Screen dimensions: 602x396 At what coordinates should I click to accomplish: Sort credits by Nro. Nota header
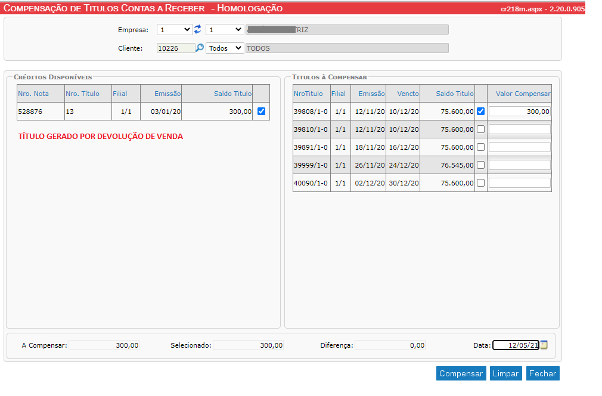point(33,94)
